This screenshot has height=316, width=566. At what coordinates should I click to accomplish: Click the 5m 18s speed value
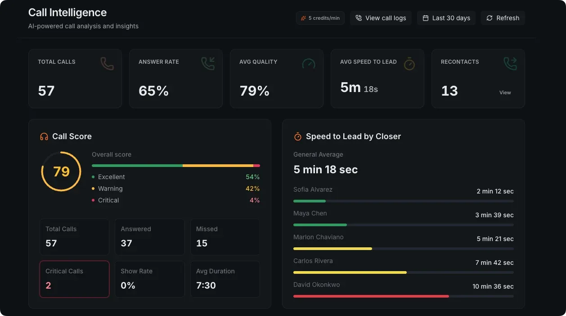coord(359,88)
